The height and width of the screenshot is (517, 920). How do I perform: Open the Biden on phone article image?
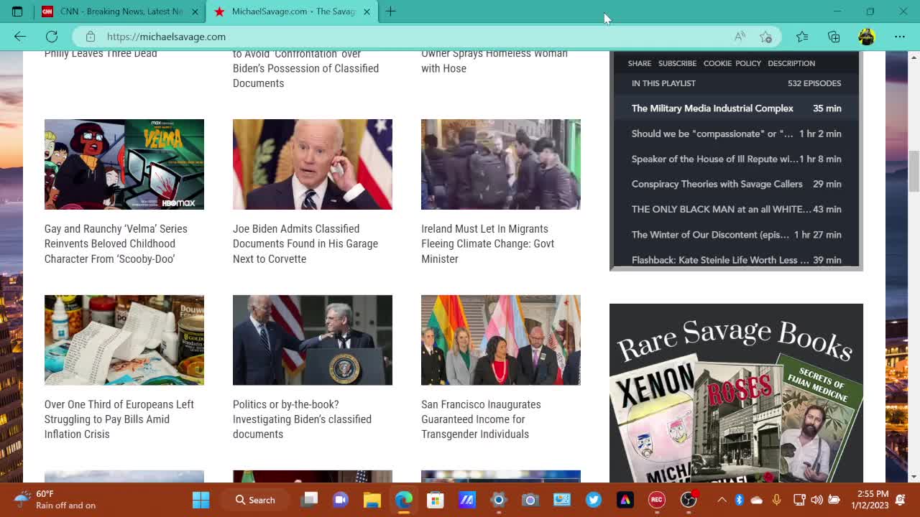click(x=313, y=164)
